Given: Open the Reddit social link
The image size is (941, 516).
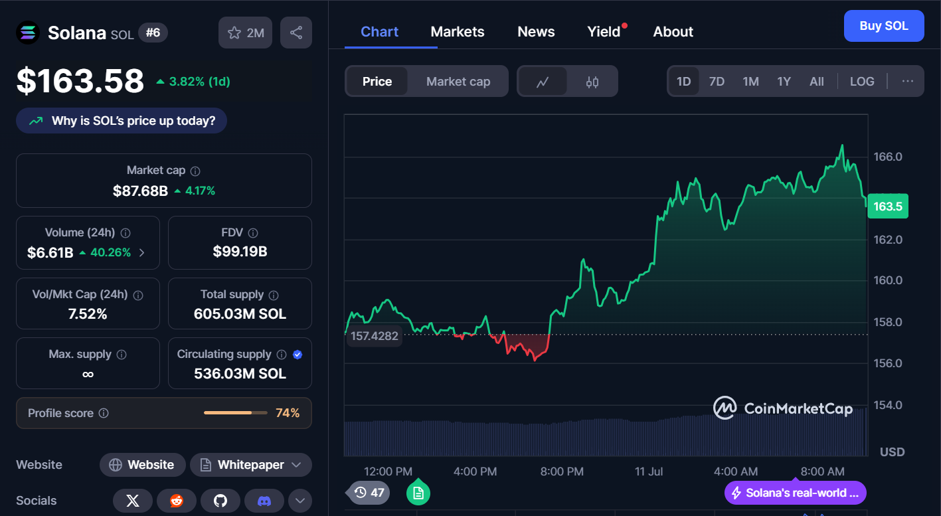Looking at the screenshot, I should pos(177,501).
